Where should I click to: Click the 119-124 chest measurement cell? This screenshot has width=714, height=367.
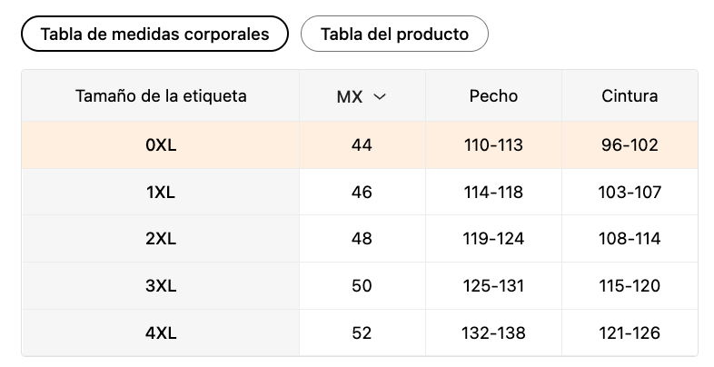[x=493, y=239]
